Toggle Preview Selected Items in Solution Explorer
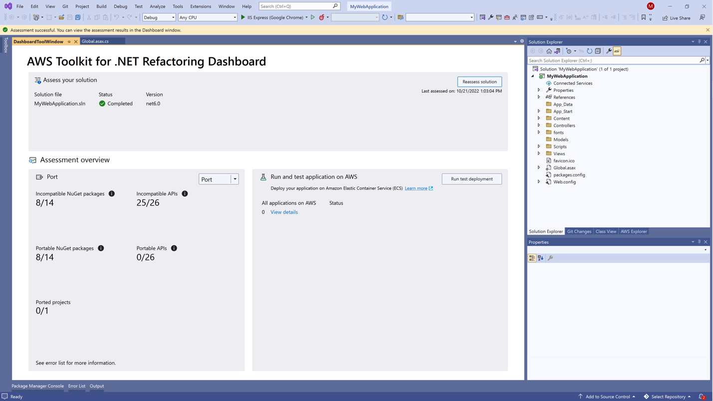The height and width of the screenshot is (401, 713). (617, 51)
